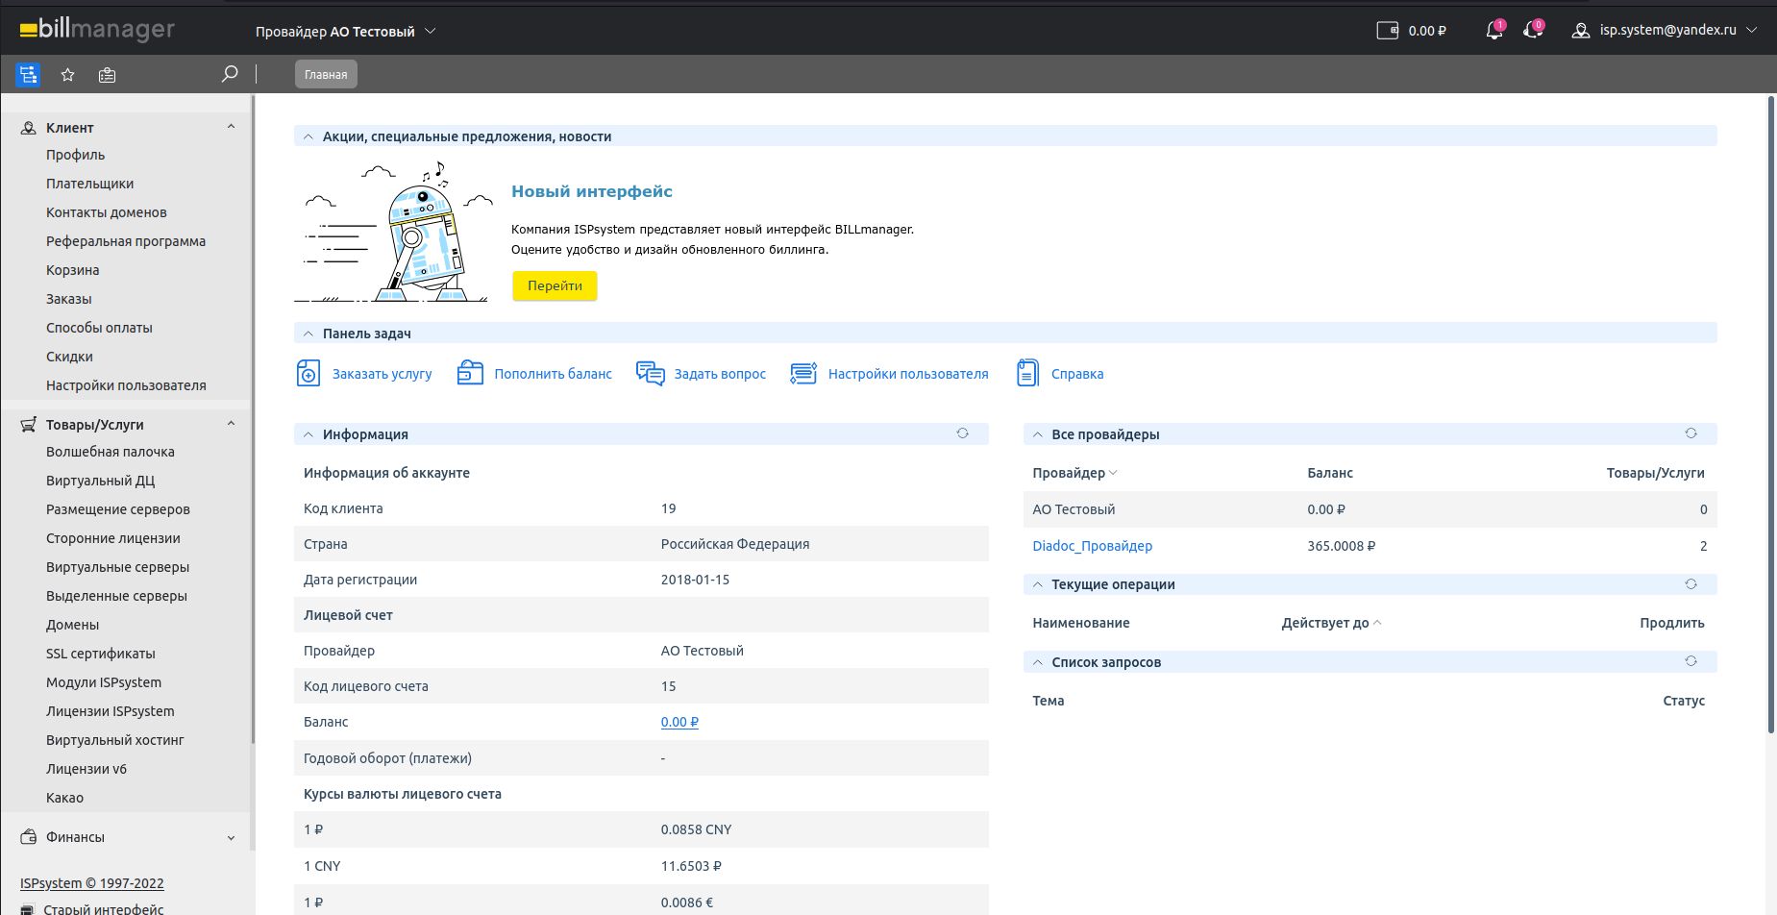
Task: Click the 0.00 ₽ balance link
Action: click(x=679, y=722)
